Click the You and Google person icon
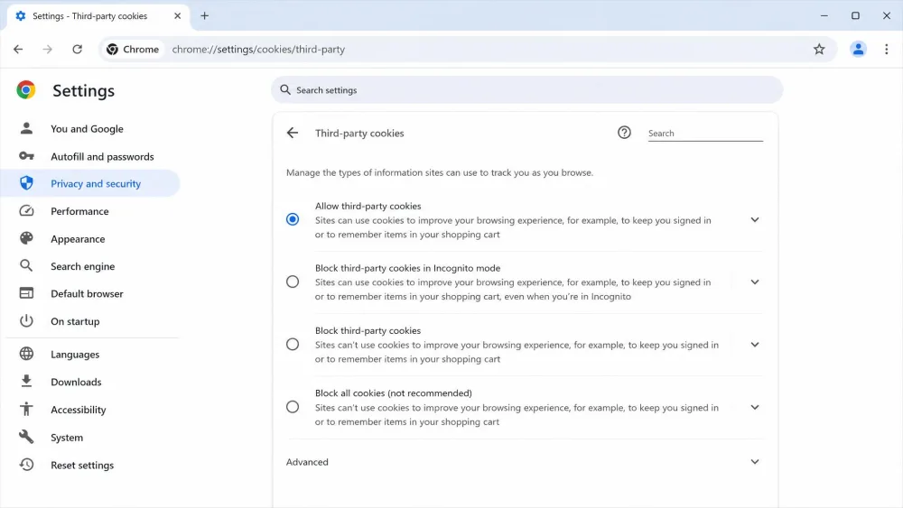This screenshot has height=508, width=903. [26, 128]
